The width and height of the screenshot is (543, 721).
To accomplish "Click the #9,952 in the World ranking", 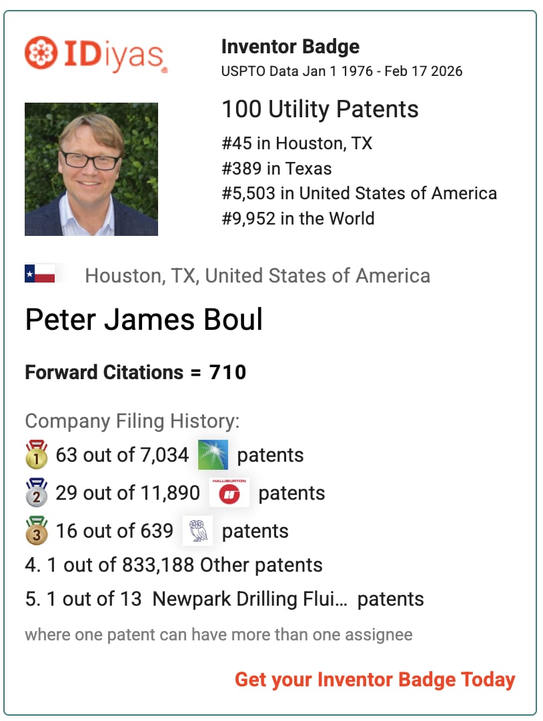I will tap(298, 219).
